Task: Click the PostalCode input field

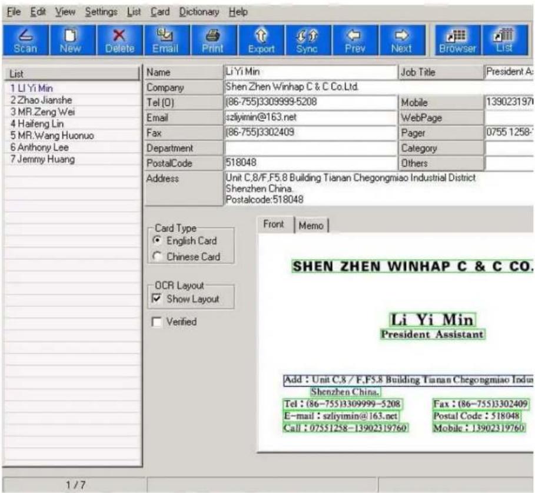Action: click(x=310, y=163)
